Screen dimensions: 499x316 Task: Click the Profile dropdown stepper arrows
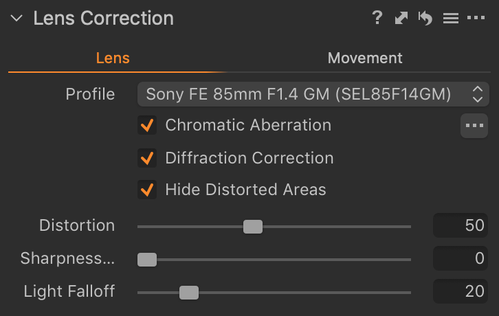coord(478,94)
